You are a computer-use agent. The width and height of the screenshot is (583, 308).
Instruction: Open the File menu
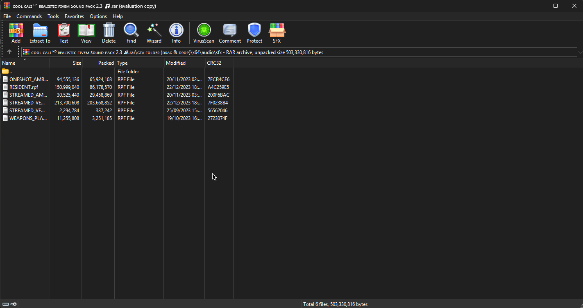coord(7,16)
